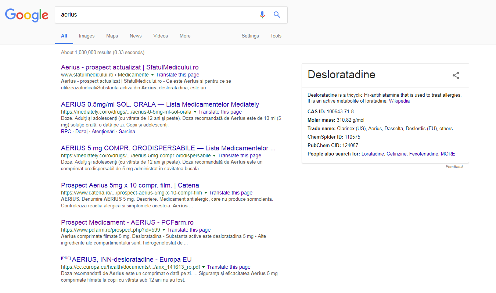Open AERIUS 0,5mg/ml SOL. ORALA result

(x=160, y=104)
